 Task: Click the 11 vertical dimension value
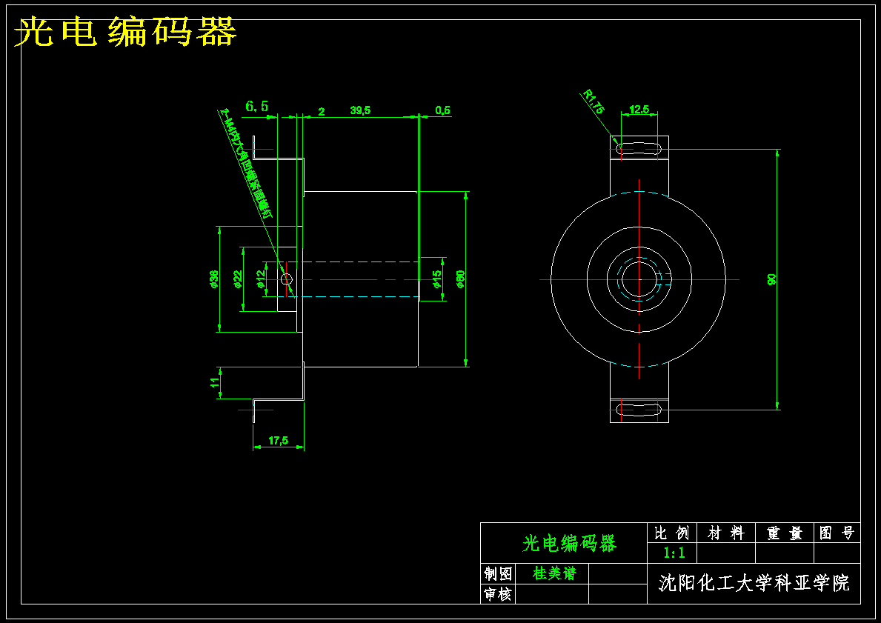click(214, 382)
